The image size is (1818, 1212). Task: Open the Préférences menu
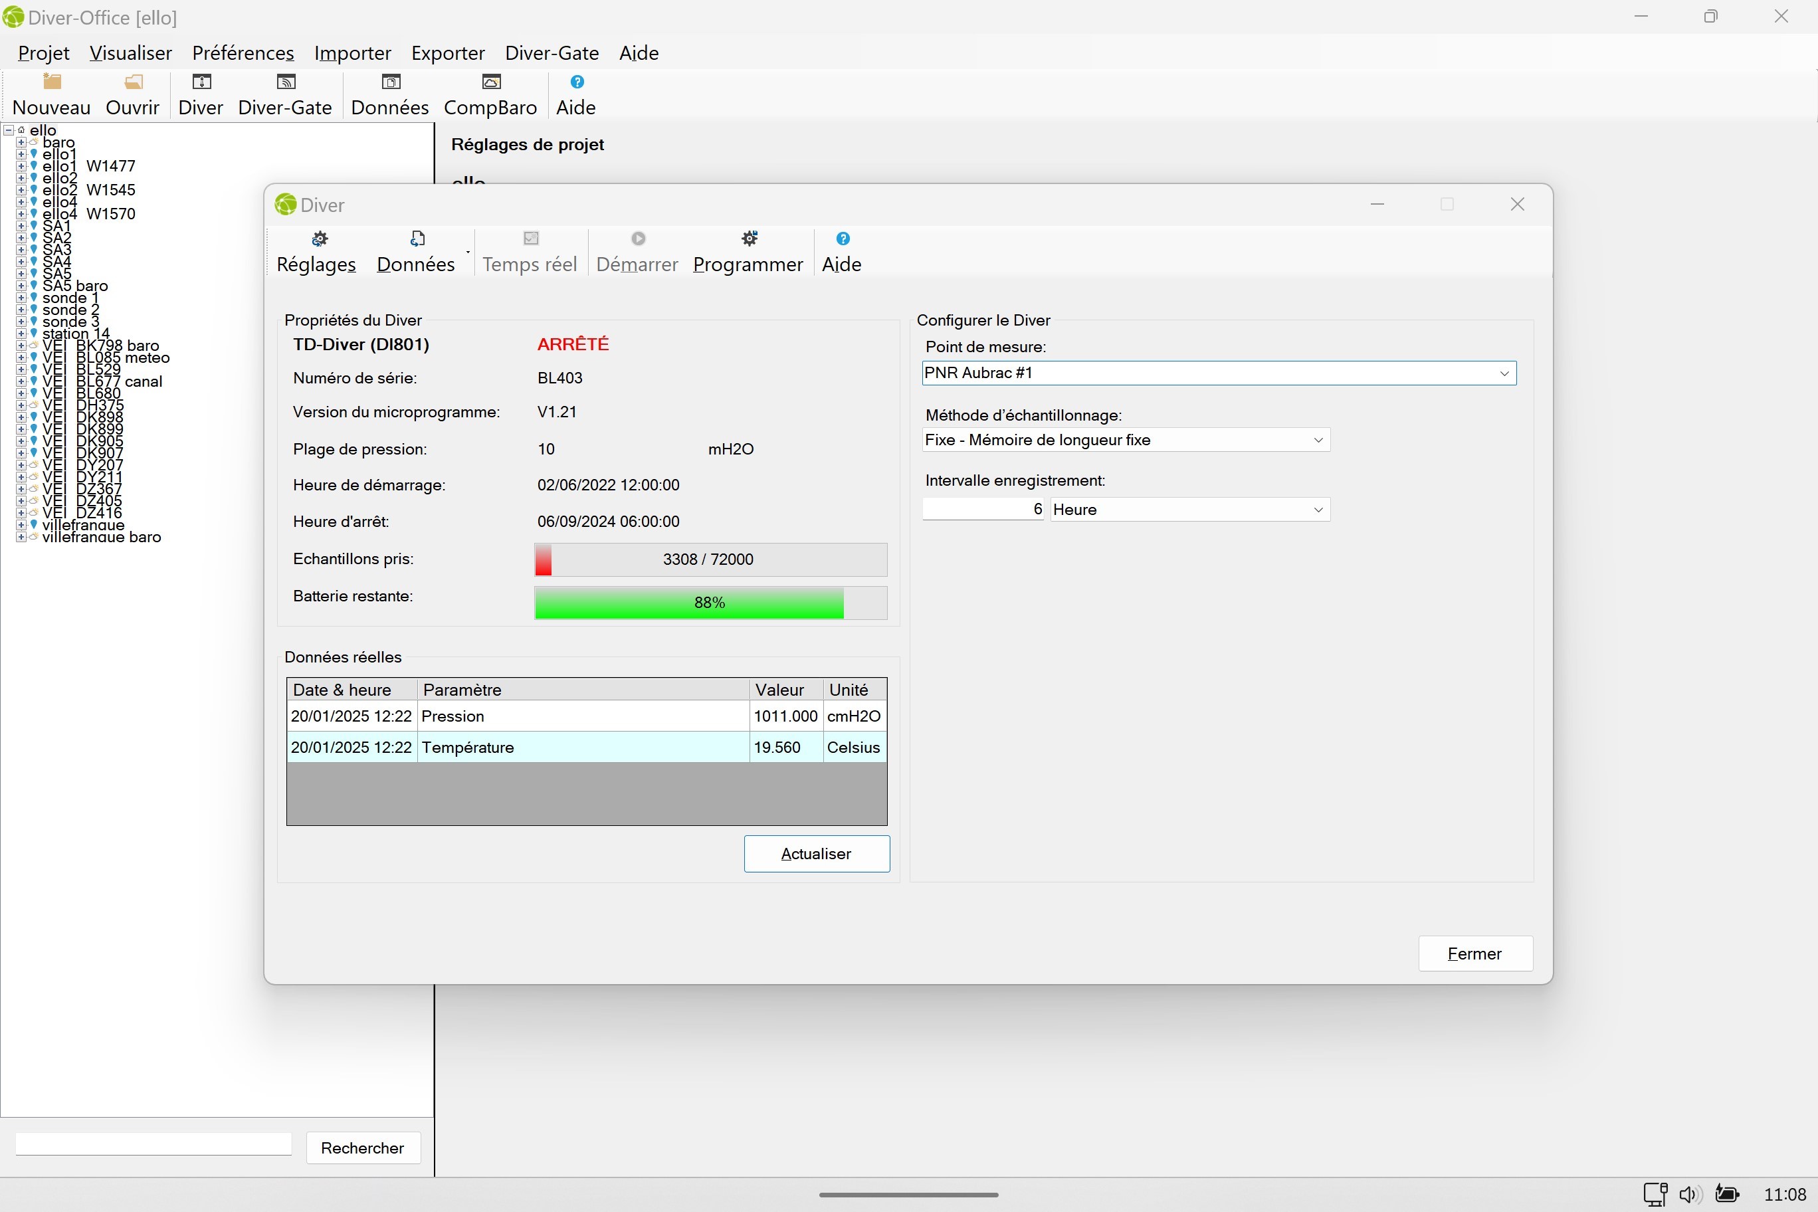[x=243, y=52]
